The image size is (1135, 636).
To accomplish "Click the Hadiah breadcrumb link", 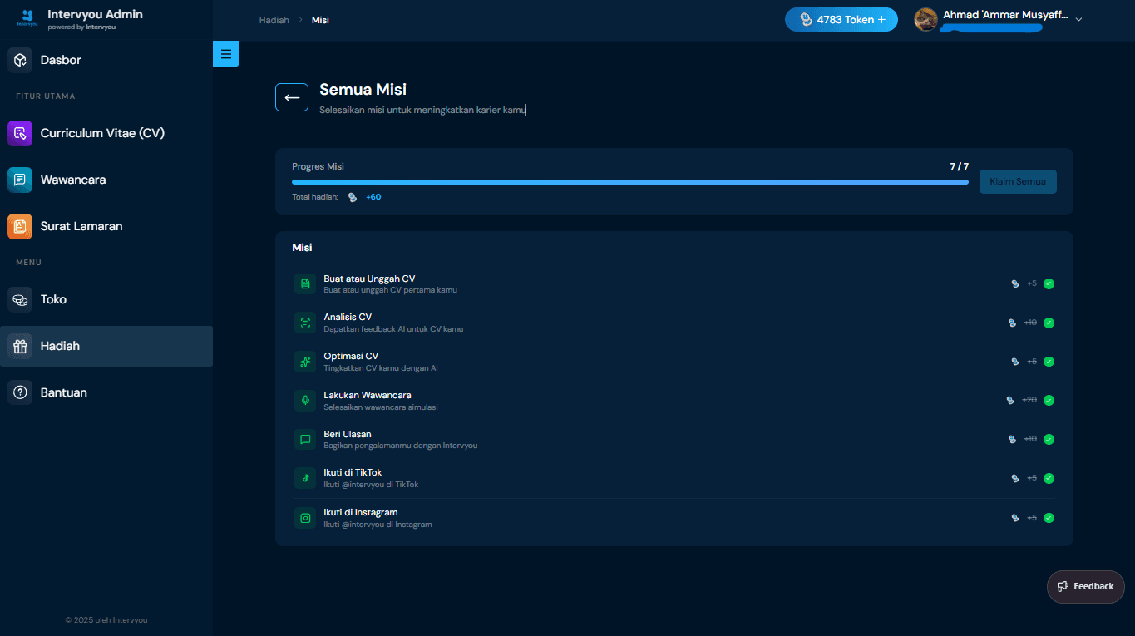I will pos(274,20).
